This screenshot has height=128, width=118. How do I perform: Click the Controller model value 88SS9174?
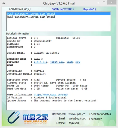point(40,74)
